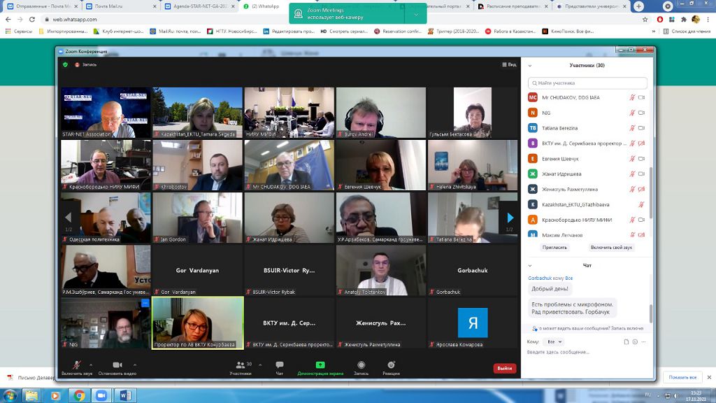Image resolution: width=716 pixels, height=403 pixels.
Task: Click the chat message input field
Action: [x=587, y=353]
